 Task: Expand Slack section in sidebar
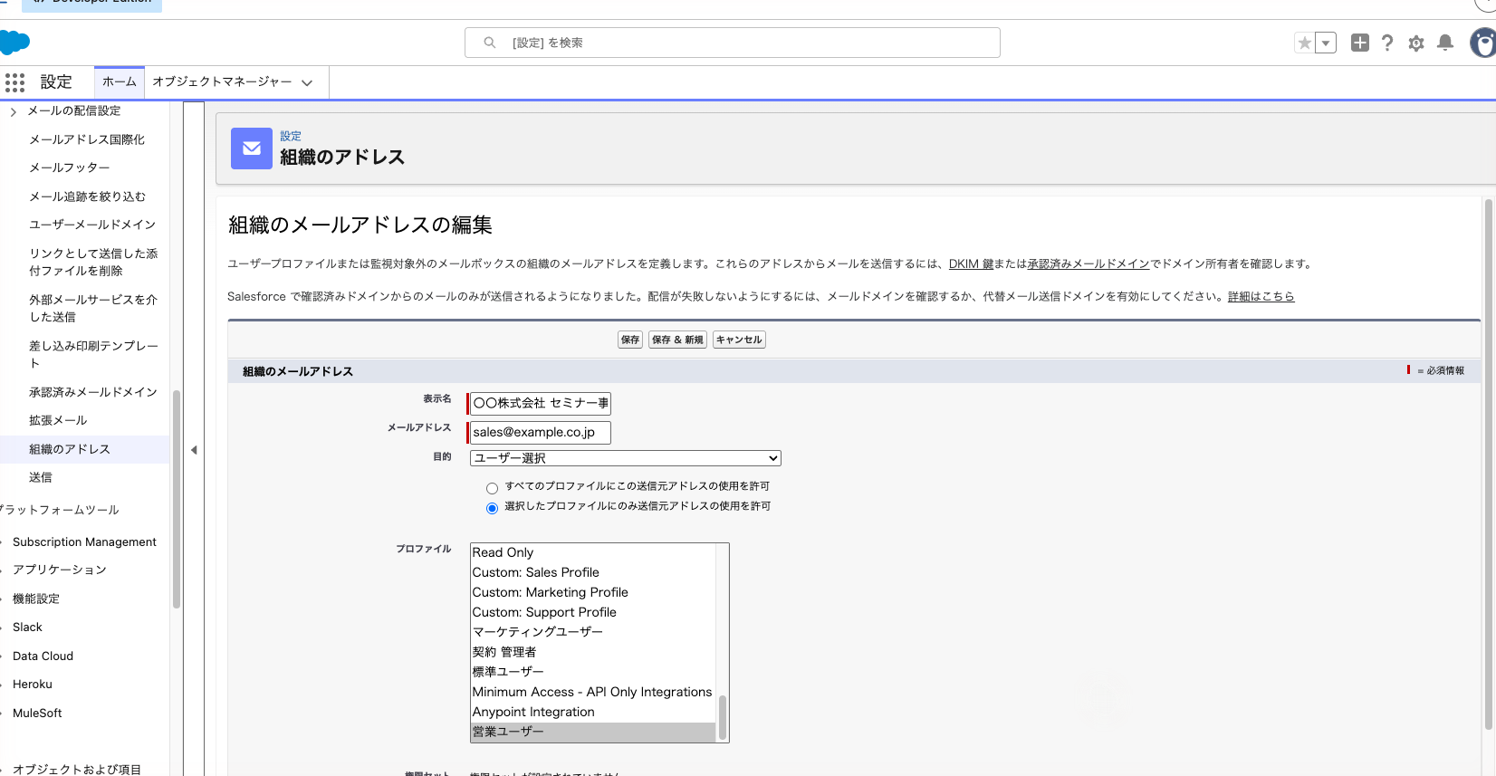pyautogui.click(x=27, y=627)
